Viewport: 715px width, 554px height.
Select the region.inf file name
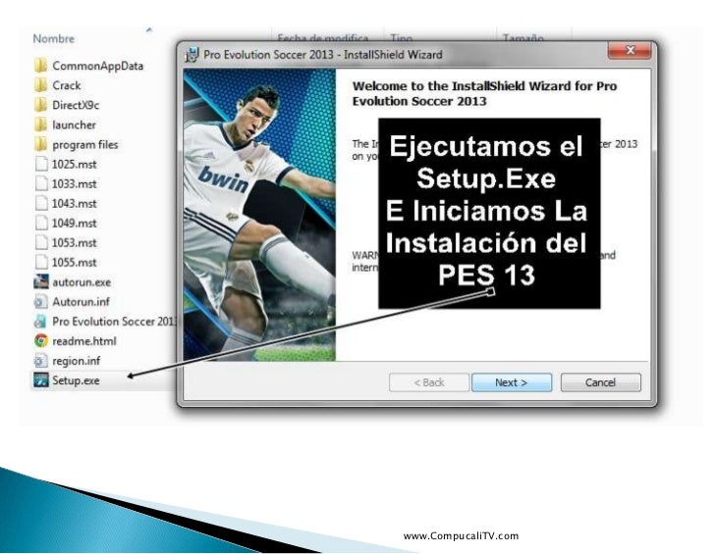coord(77,361)
